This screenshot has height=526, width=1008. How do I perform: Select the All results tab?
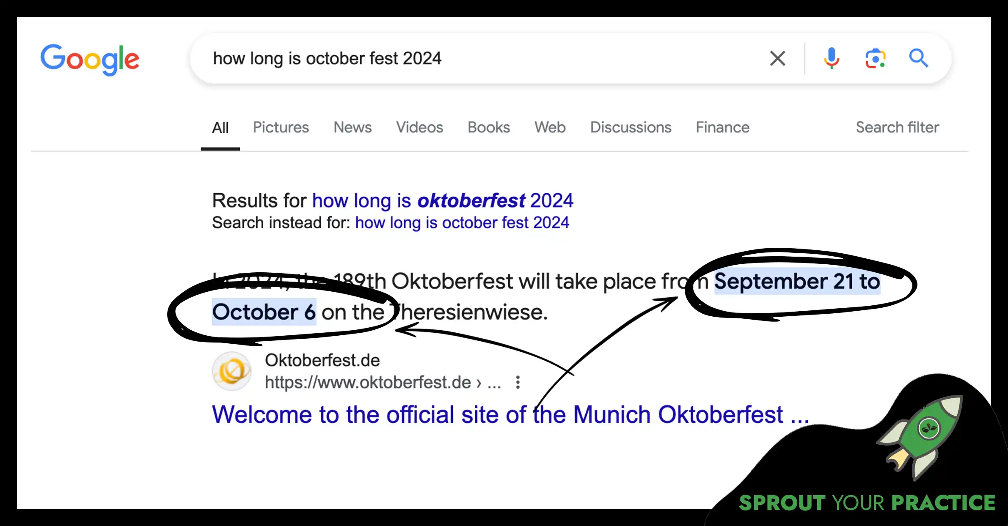(220, 126)
